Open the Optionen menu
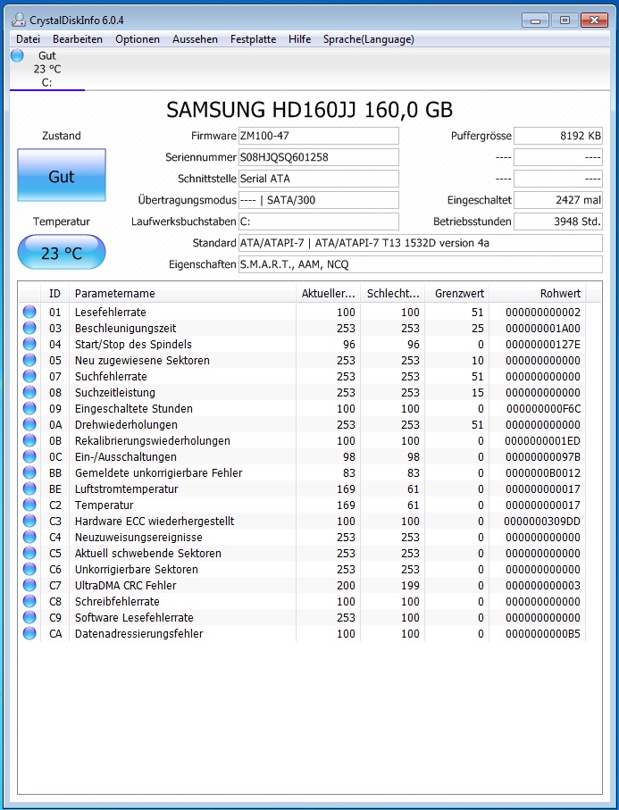 click(x=138, y=39)
